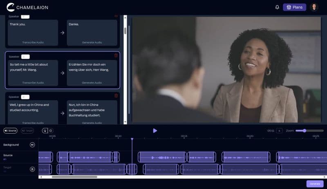Play the video preview
This screenshot has width=327, height=189.
point(155,131)
